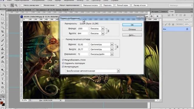Viewport: 194px width, 109px height.
Task: Click Zoom Out mode in options bar
Action: 16,5
